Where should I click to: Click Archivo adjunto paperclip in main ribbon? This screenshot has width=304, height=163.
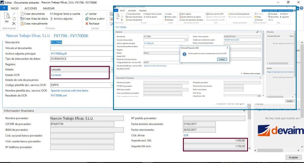click(61, 19)
